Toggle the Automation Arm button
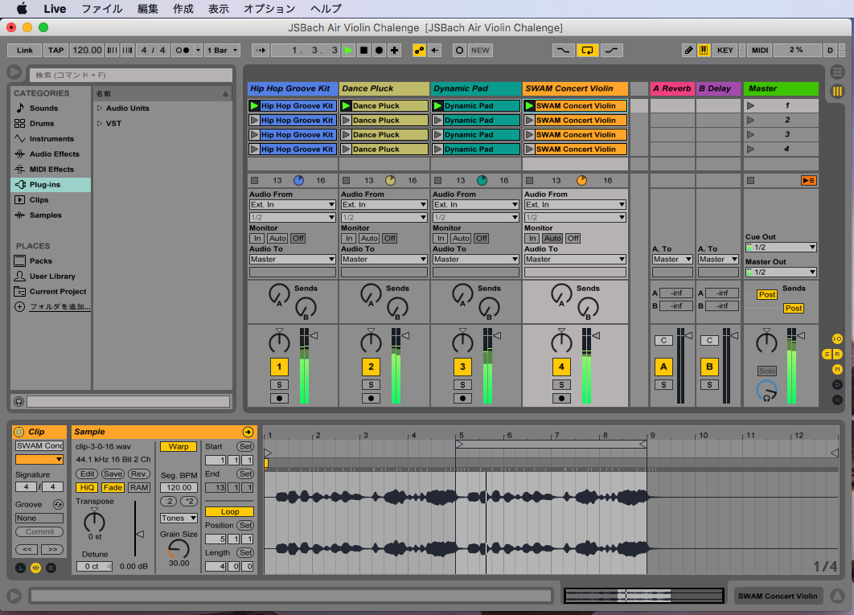 pyautogui.click(x=419, y=50)
